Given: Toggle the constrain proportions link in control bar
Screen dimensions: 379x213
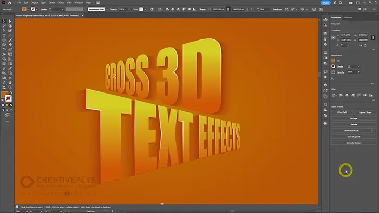Looking at the screenshot, I should point(228,9).
